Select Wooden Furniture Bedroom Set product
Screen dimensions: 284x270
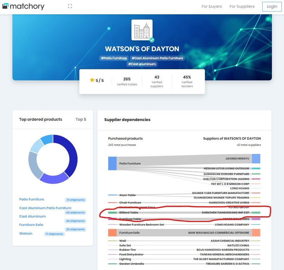pos(142,225)
